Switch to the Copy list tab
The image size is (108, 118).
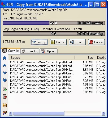pos(11,51)
